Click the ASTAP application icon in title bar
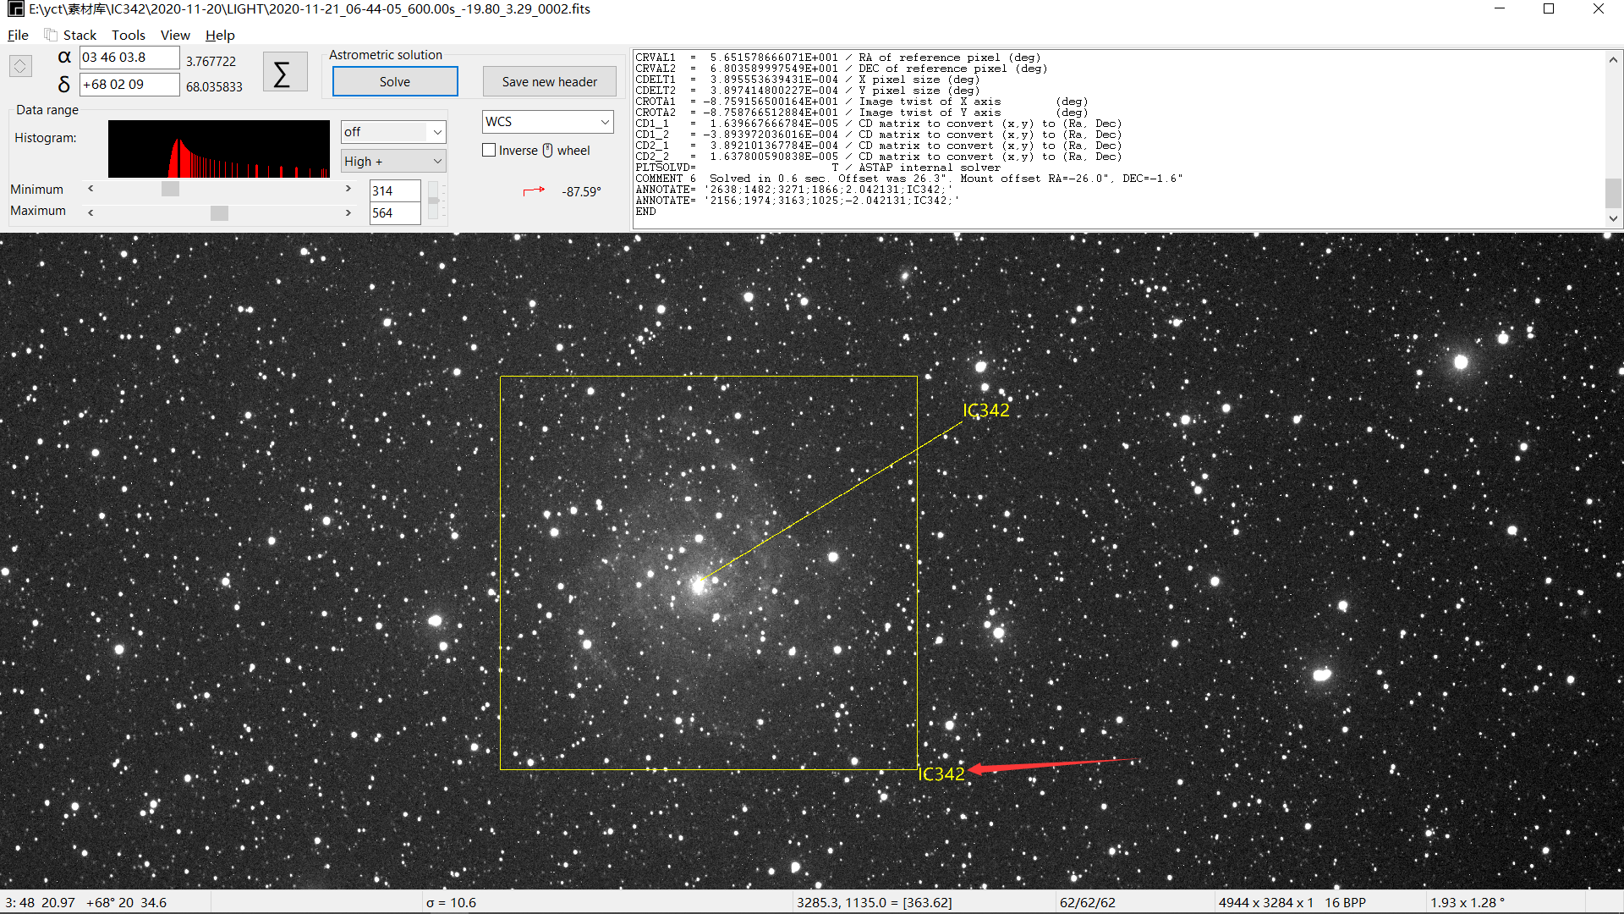 coord(14,9)
